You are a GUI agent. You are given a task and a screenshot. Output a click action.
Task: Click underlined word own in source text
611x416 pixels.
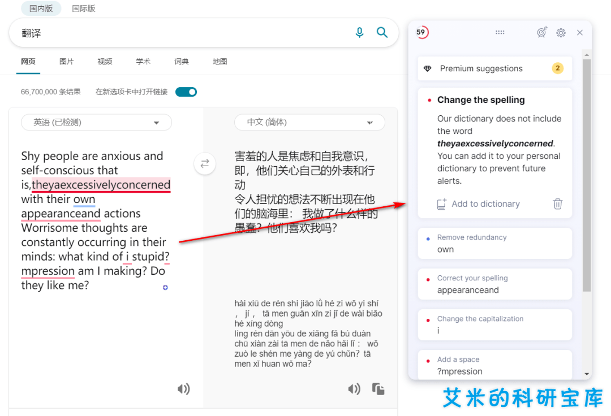(x=84, y=200)
